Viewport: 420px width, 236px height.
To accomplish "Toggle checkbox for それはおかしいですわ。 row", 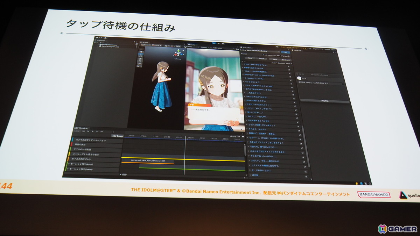I will coord(291,80).
